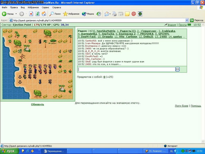
Task: Click the Переход go button
Action: coord(197,20)
